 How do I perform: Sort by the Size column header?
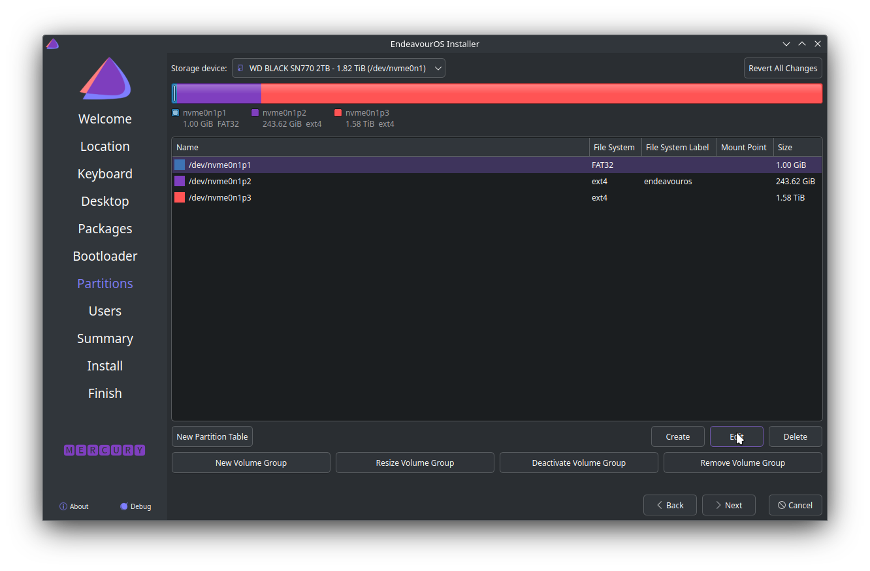(797, 147)
